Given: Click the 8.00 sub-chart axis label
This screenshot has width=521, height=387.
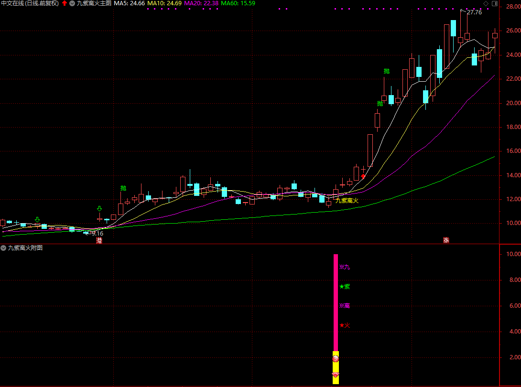Looking at the screenshot, I should point(515,280).
